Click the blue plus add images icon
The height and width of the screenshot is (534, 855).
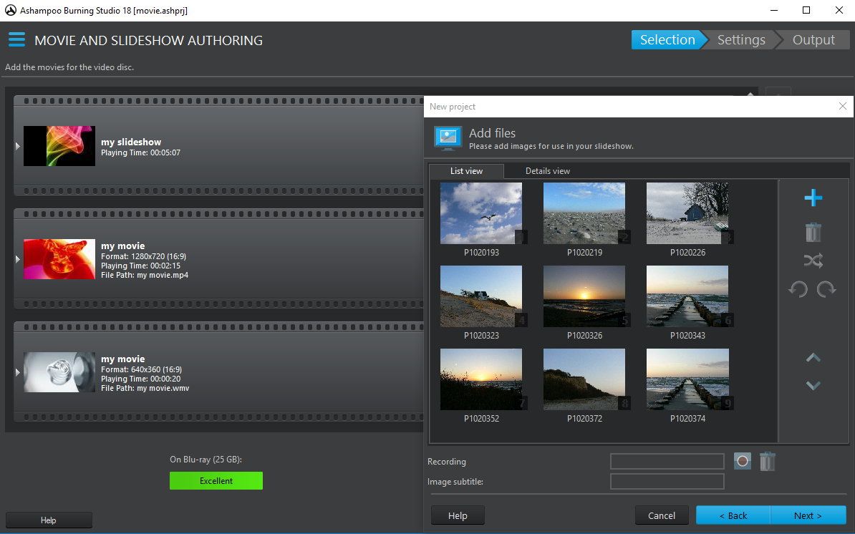pyautogui.click(x=813, y=198)
